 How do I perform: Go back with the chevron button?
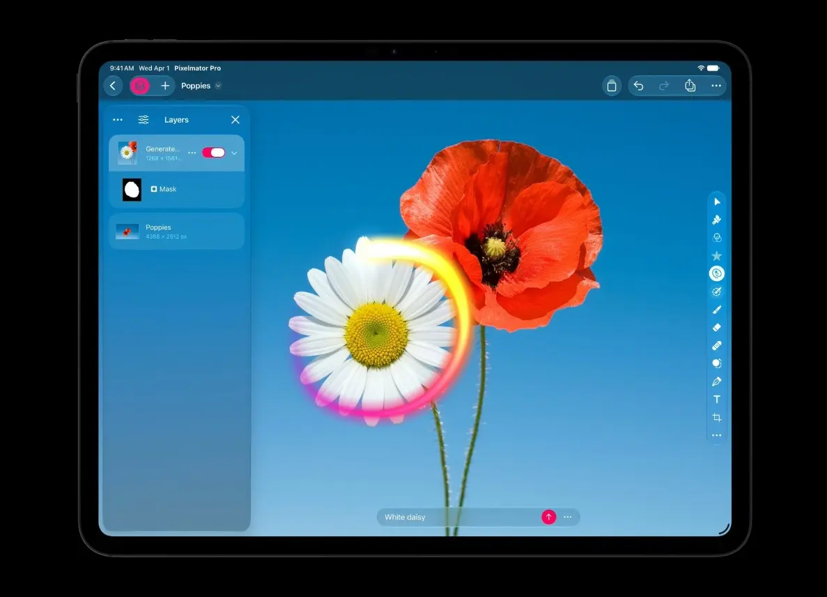[x=113, y=86]
